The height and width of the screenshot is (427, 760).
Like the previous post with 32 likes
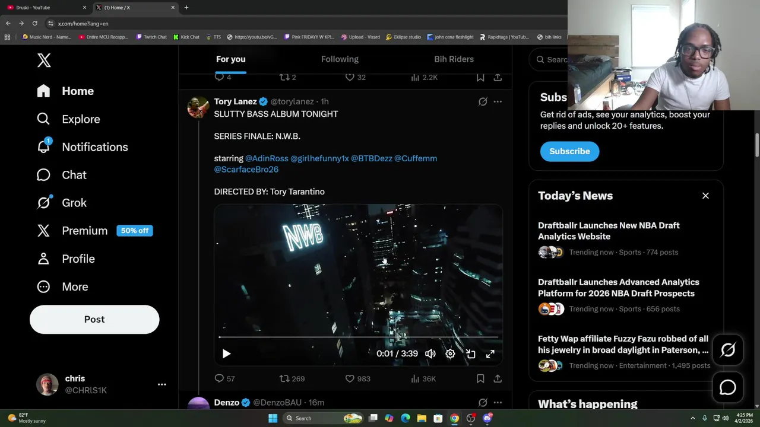(355, 77)
